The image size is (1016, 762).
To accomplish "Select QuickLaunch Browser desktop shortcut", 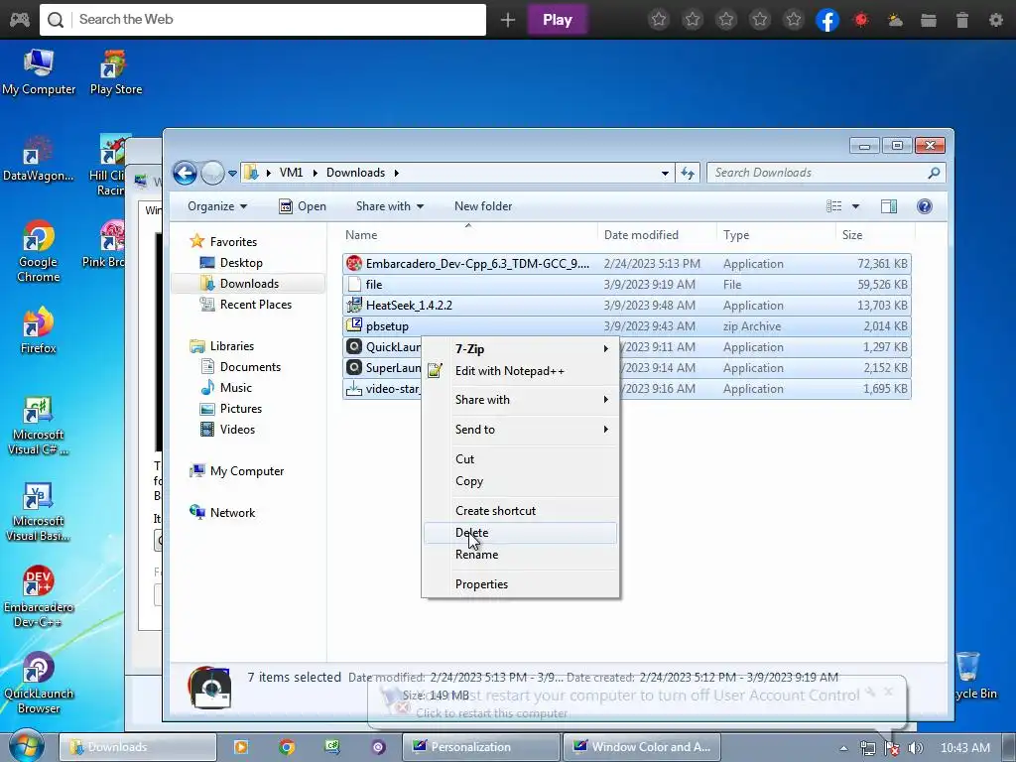I will click(39, 684).
